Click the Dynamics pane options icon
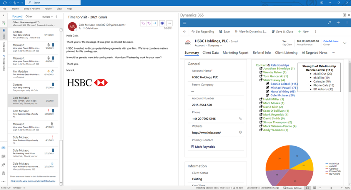 point(344,15)
